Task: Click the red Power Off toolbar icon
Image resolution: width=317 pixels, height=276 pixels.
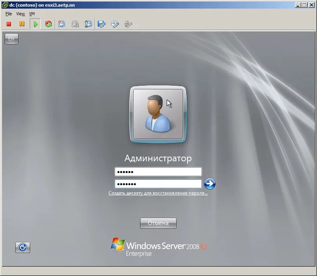Action: [9, 24]
